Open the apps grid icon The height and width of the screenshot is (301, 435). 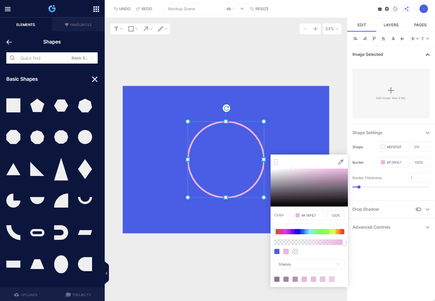pos(96,9)
